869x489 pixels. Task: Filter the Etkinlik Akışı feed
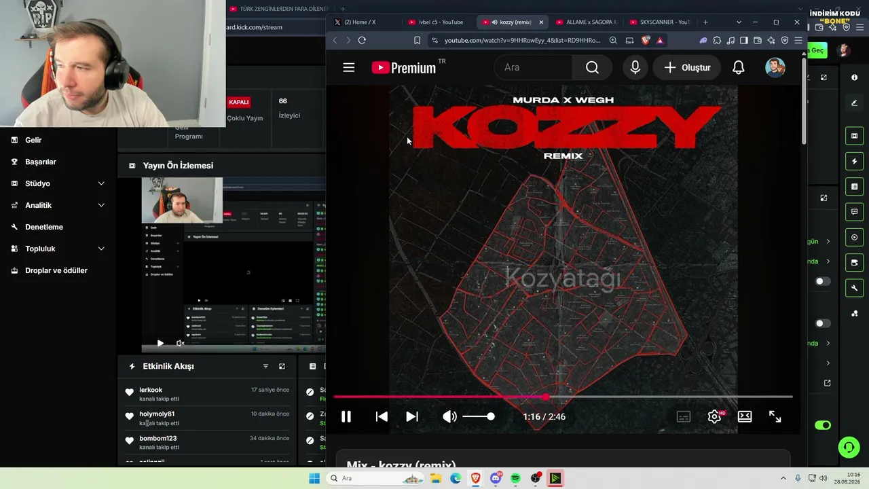tap(265, 366)
